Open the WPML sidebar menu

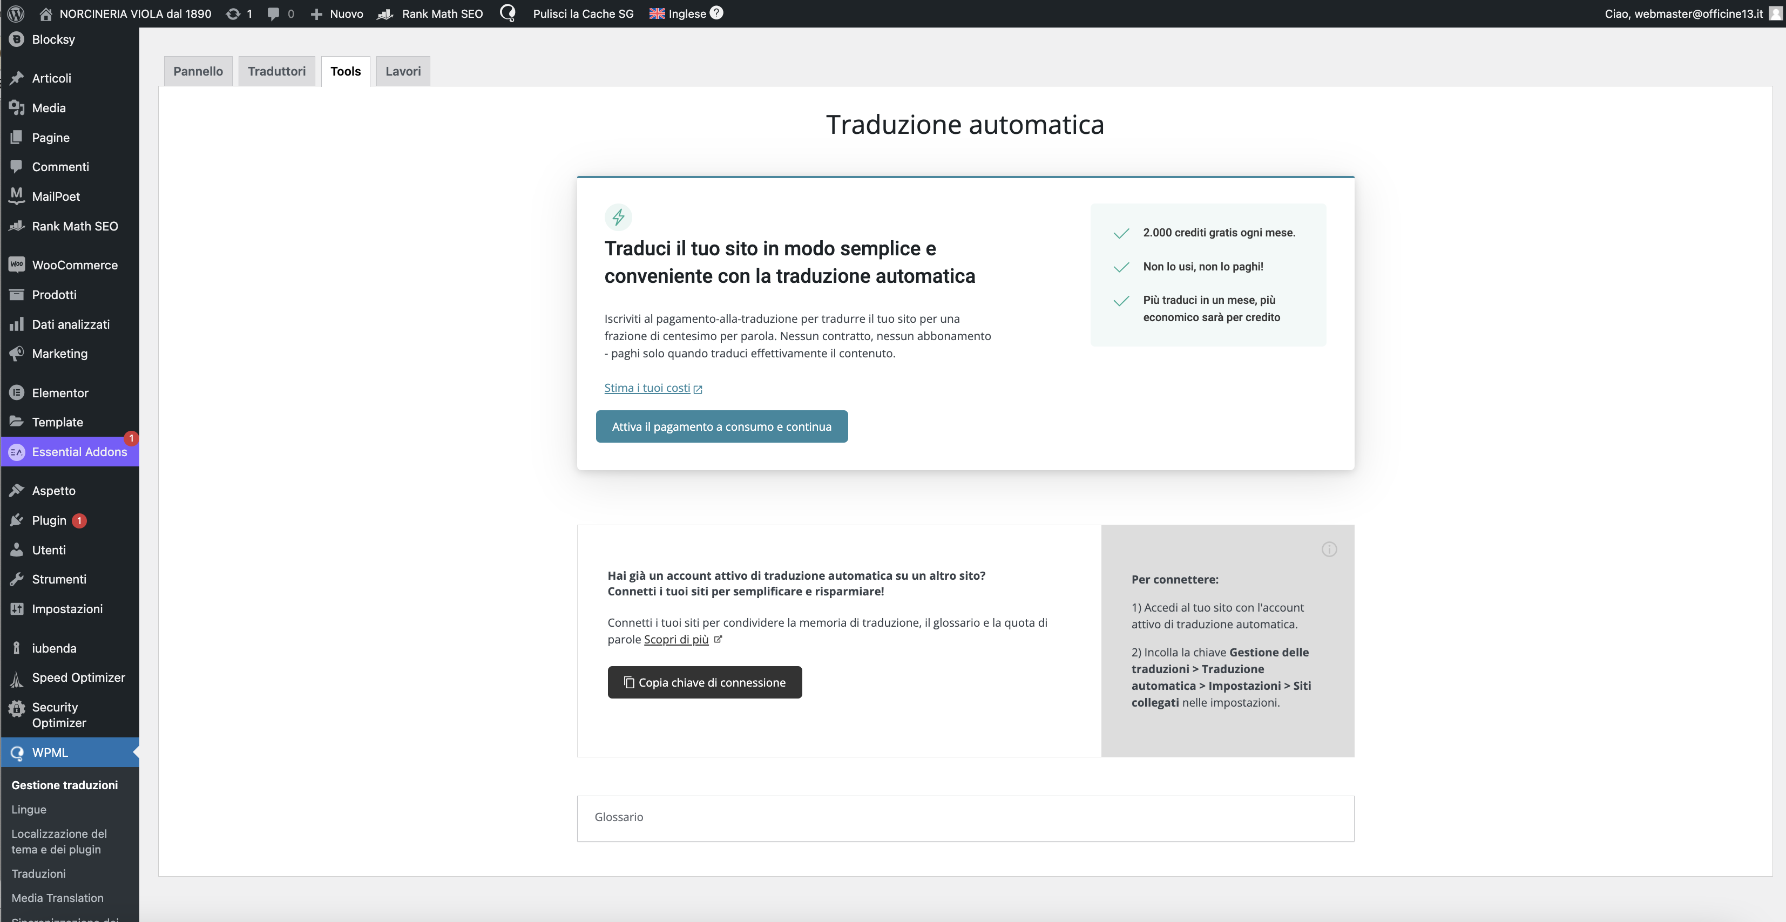pos(69,753)
